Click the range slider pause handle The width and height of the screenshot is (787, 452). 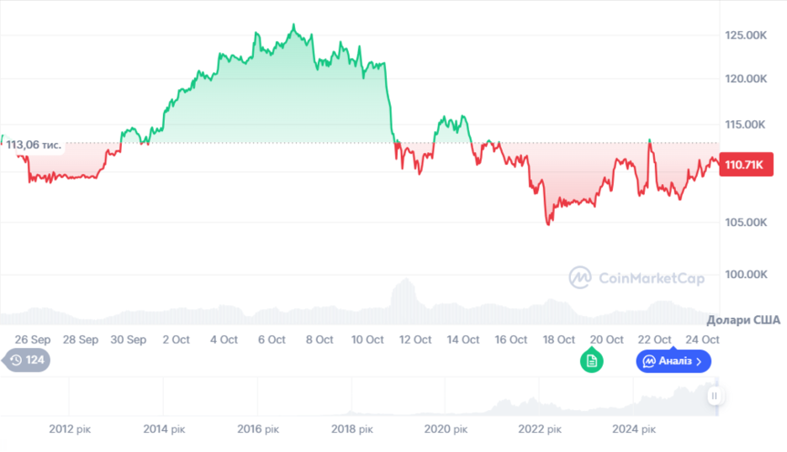pos(714,396)
